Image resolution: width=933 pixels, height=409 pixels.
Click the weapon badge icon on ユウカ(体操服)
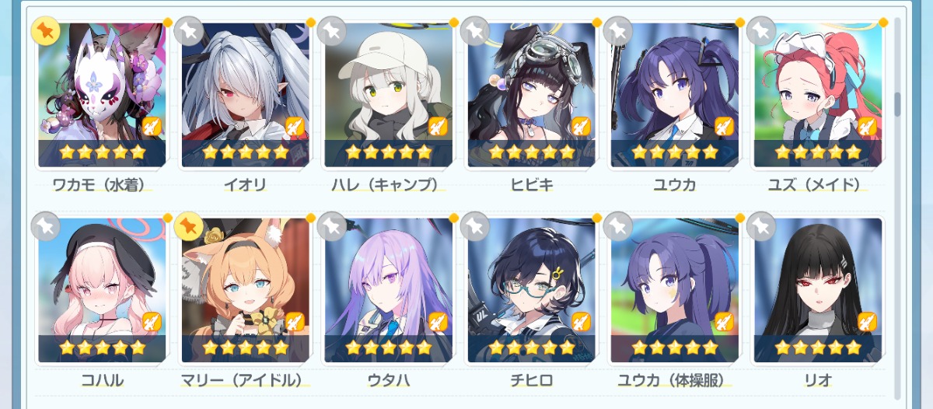(x=723, y=321)
